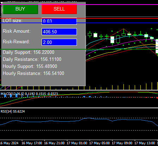The width and height of the screenshot is (158, 146).
Task: Click the 17 May 05:00 time axis label
Action: (99, 143)
